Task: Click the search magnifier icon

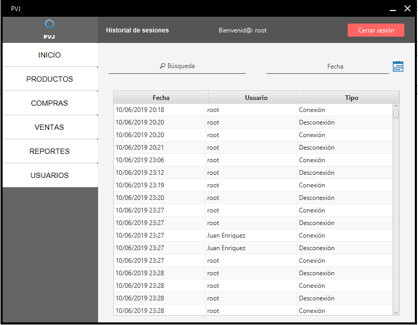Action: 163,66
